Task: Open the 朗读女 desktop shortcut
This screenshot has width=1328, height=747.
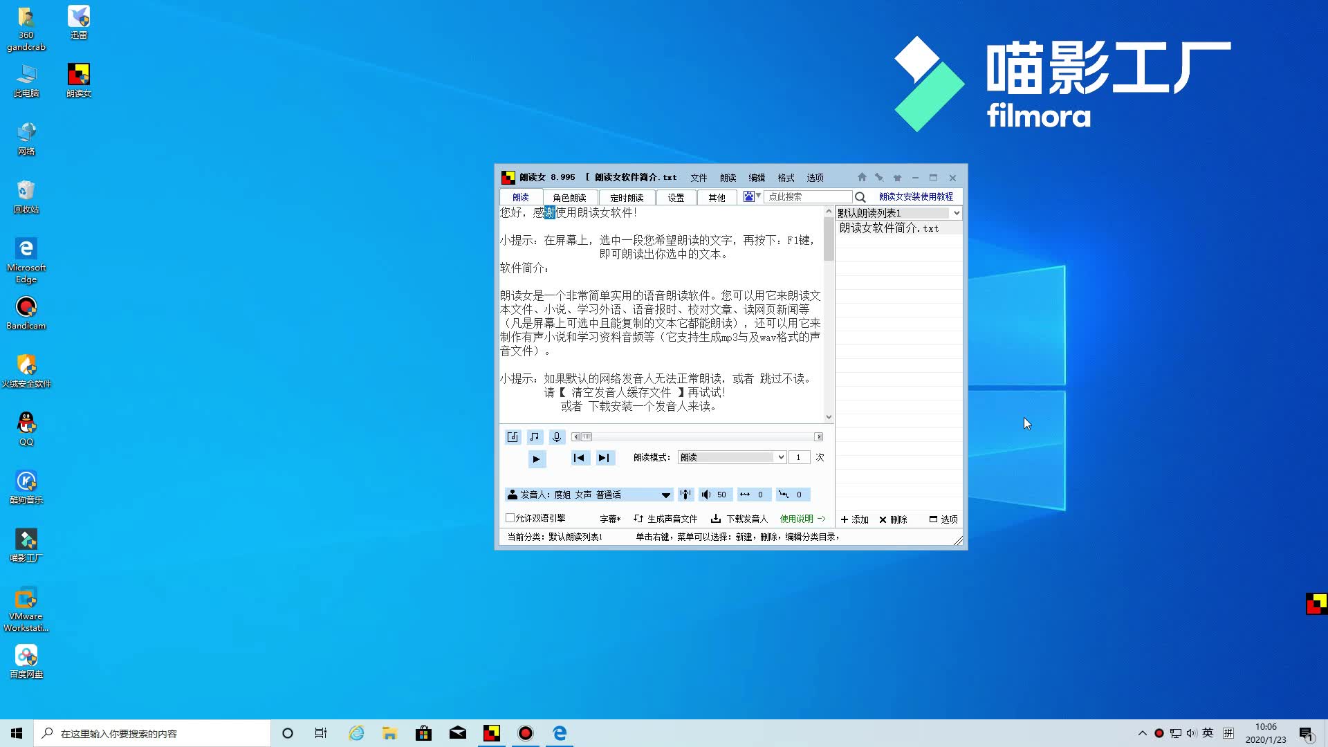Action: tap(79, 80)
